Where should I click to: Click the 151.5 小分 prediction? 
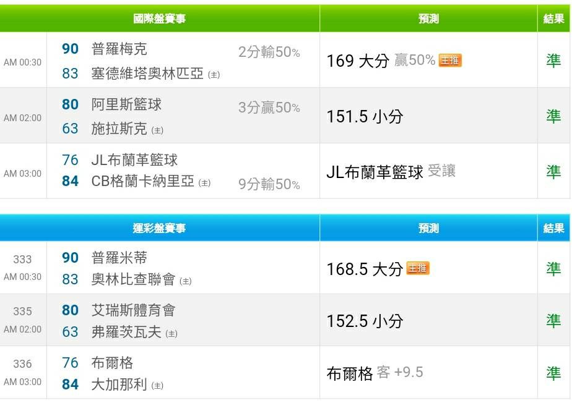365,117
